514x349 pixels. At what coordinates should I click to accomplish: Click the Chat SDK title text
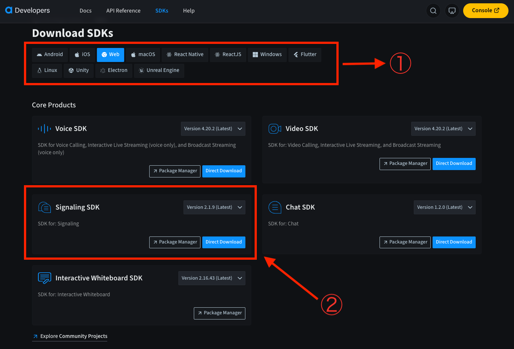pos(300,207)
